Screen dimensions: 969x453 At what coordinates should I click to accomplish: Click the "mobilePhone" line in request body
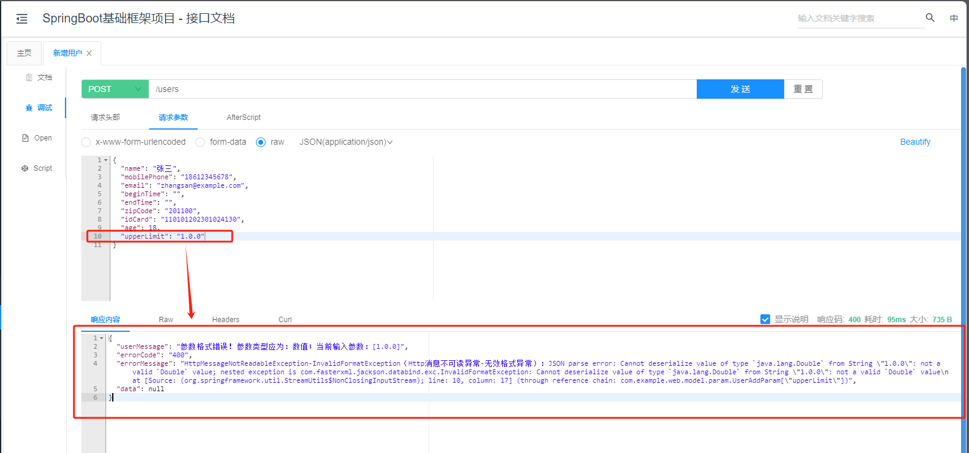tap(178, 177)
